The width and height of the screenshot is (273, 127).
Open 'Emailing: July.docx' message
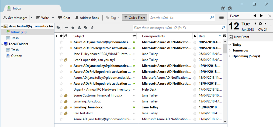click(x=87, y=101)
